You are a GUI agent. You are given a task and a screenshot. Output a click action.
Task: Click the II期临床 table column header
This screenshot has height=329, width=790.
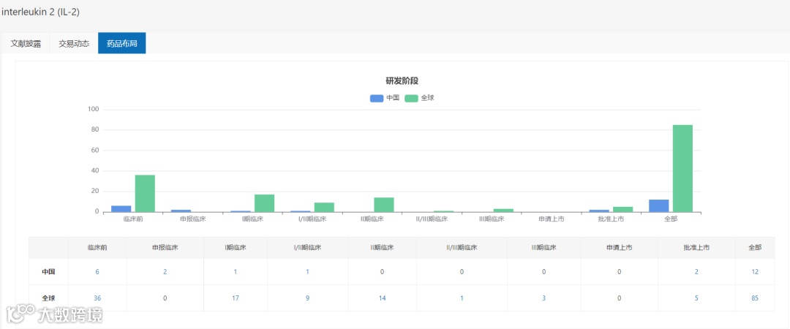(x=383, y=247)
